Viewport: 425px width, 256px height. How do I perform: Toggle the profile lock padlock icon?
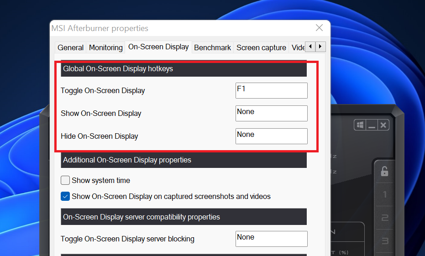click(384, 171)
